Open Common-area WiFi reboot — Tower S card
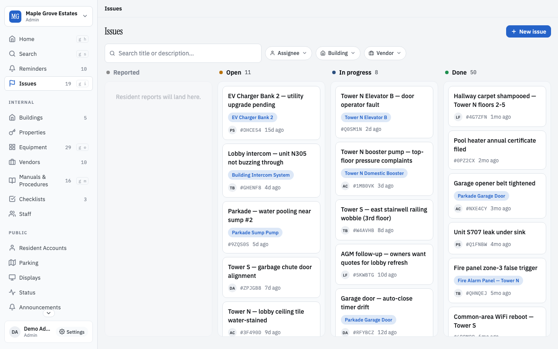 497,322
